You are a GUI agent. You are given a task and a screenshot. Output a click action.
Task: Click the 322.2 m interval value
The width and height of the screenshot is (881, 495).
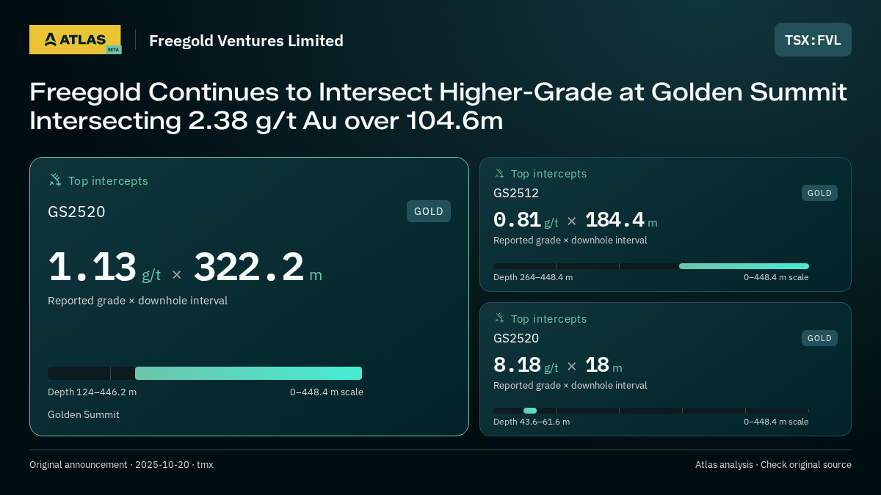(x=249, y=268)
